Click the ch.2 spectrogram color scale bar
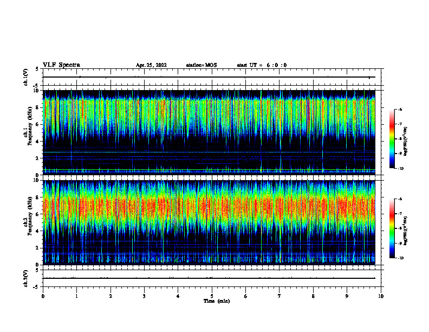Image resolution: width=429 pixels, height=332 pixels. point(392,228)
